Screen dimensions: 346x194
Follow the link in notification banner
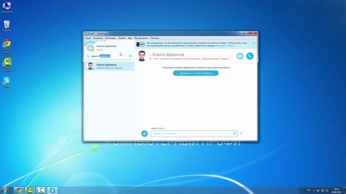tap(225, 46)
